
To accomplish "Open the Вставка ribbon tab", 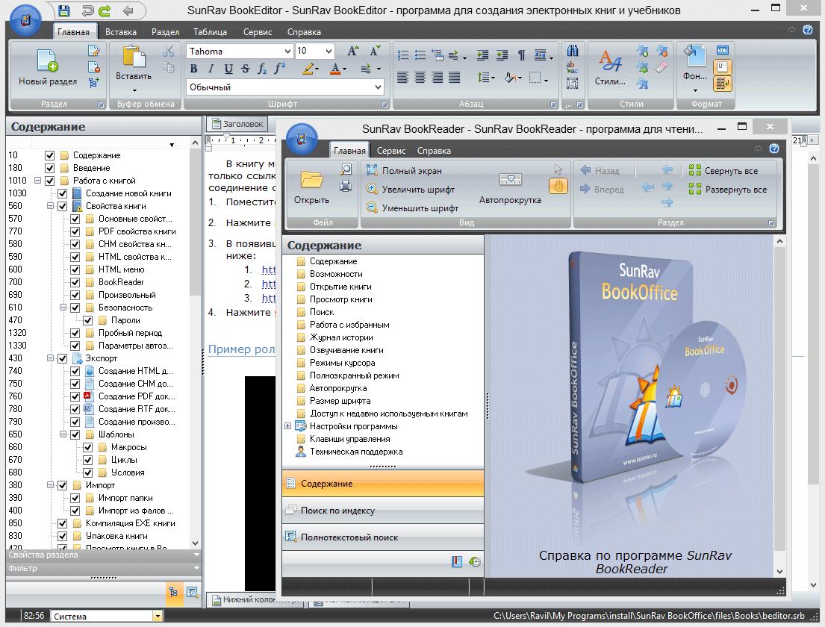I will pos(120,32).
